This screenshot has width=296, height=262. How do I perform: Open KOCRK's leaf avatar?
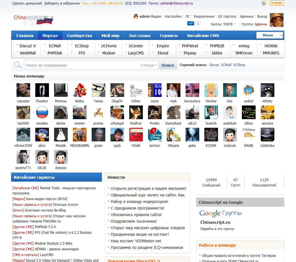click(211, 135)
